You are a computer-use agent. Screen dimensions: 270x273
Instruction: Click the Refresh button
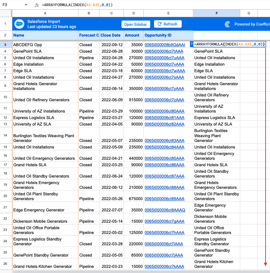click(168, 24)
